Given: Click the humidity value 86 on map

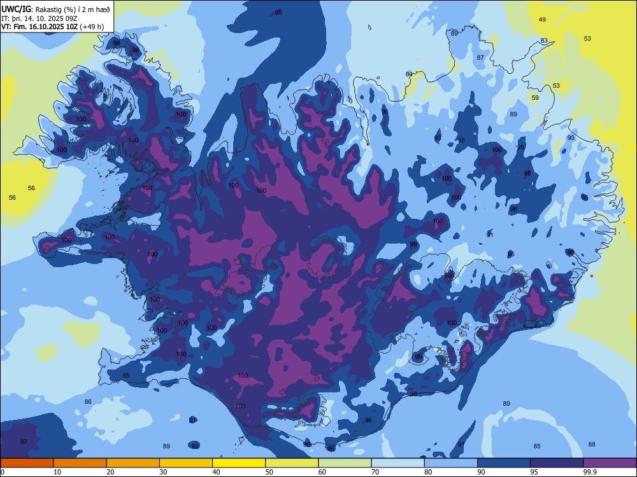Looking at the screenshot, I should point(88,401).
